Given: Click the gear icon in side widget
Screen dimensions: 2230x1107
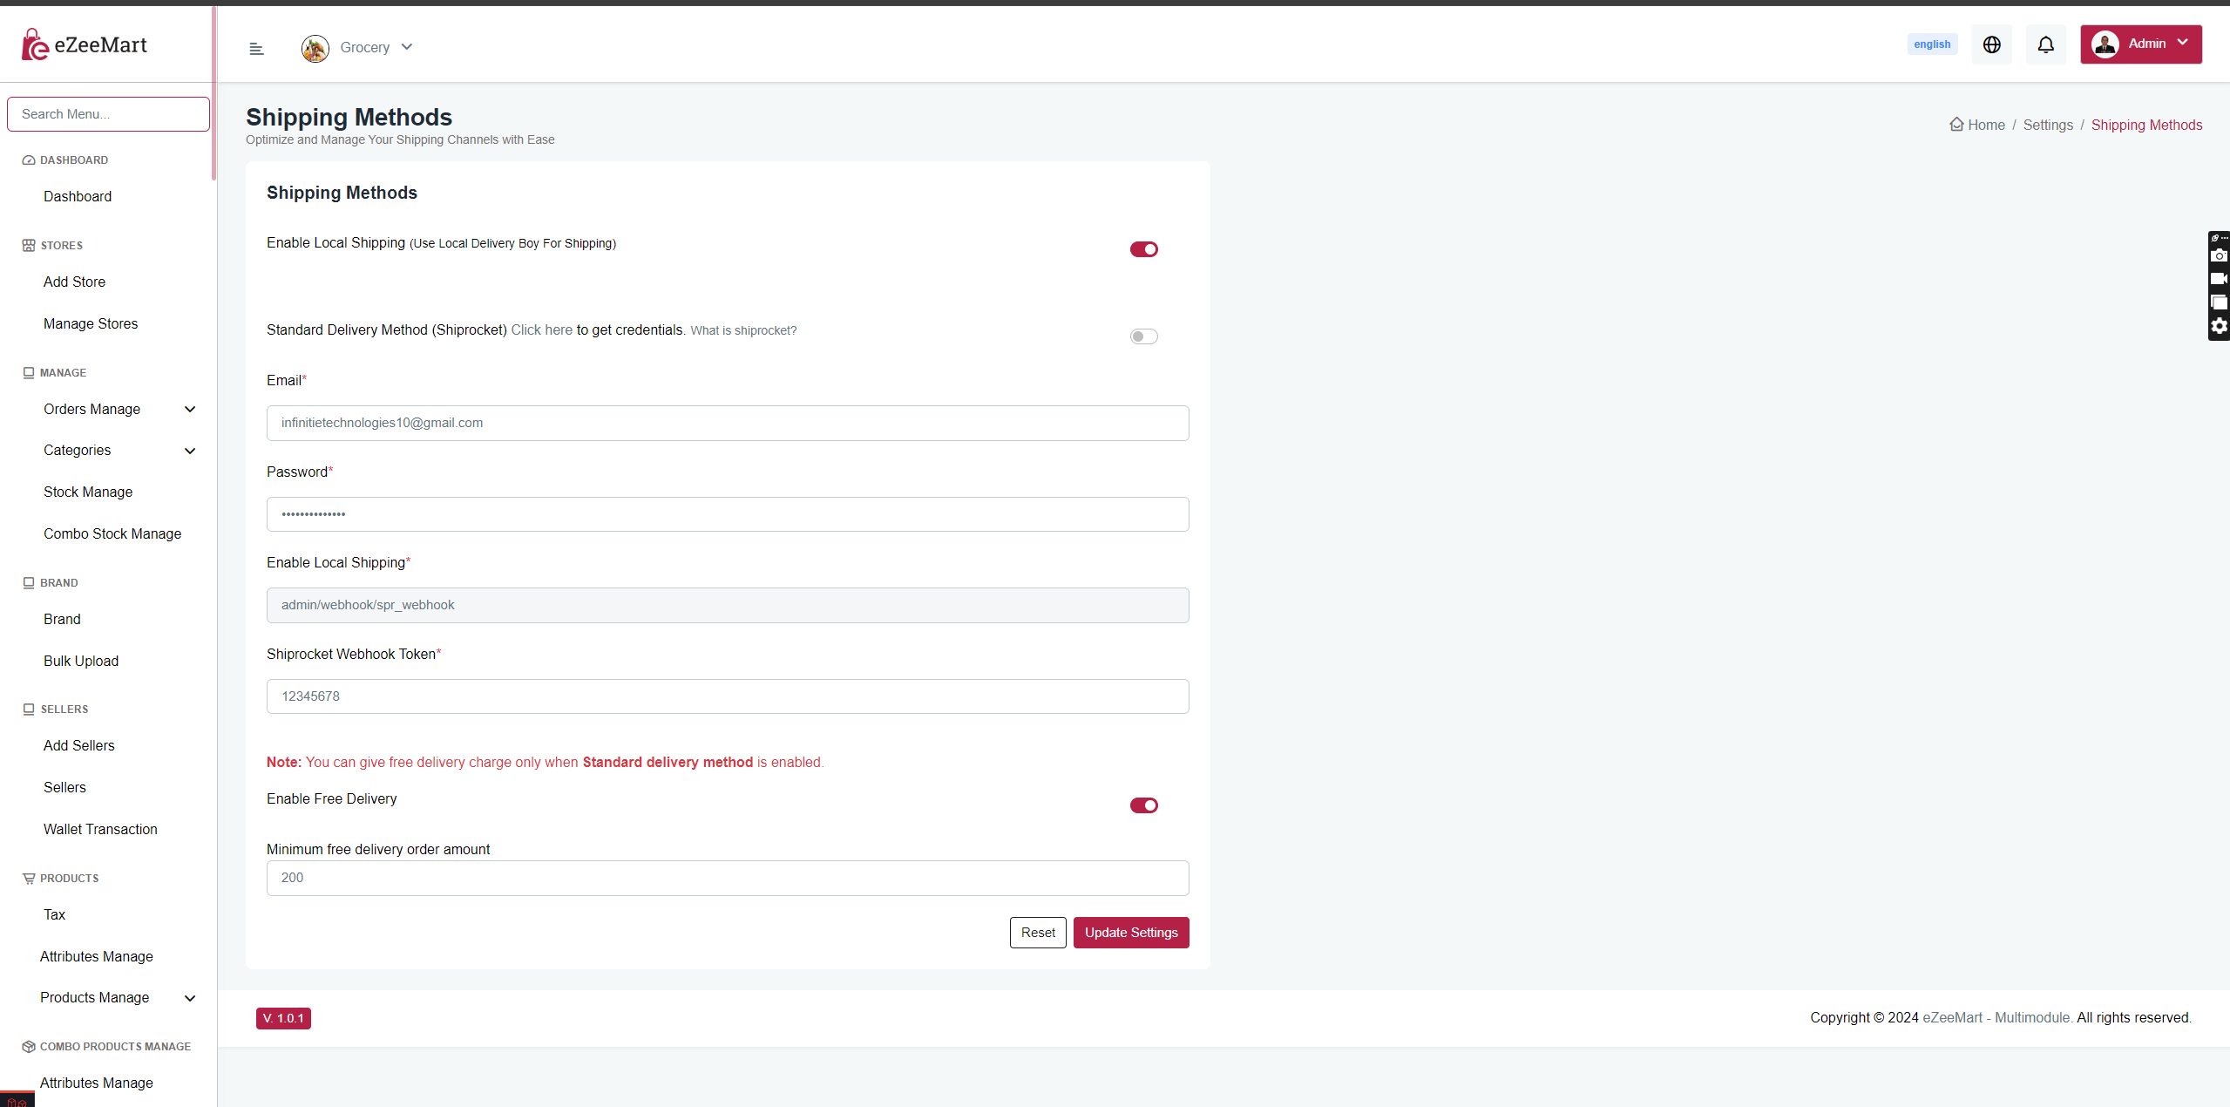Looking at the screenshot, I should (2219, 326).
